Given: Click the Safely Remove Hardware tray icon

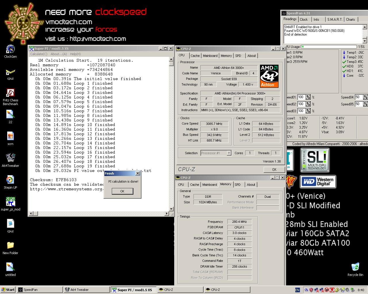Looking at the screenshot, I should point(352,290).
